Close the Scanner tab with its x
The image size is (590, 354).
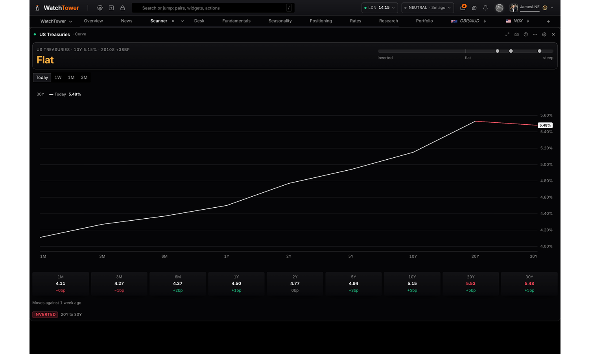[173, 21]
